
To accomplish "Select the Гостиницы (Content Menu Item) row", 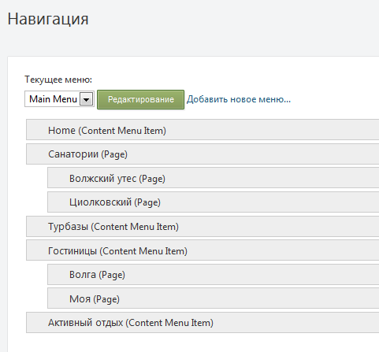I will tap(203, 250).
